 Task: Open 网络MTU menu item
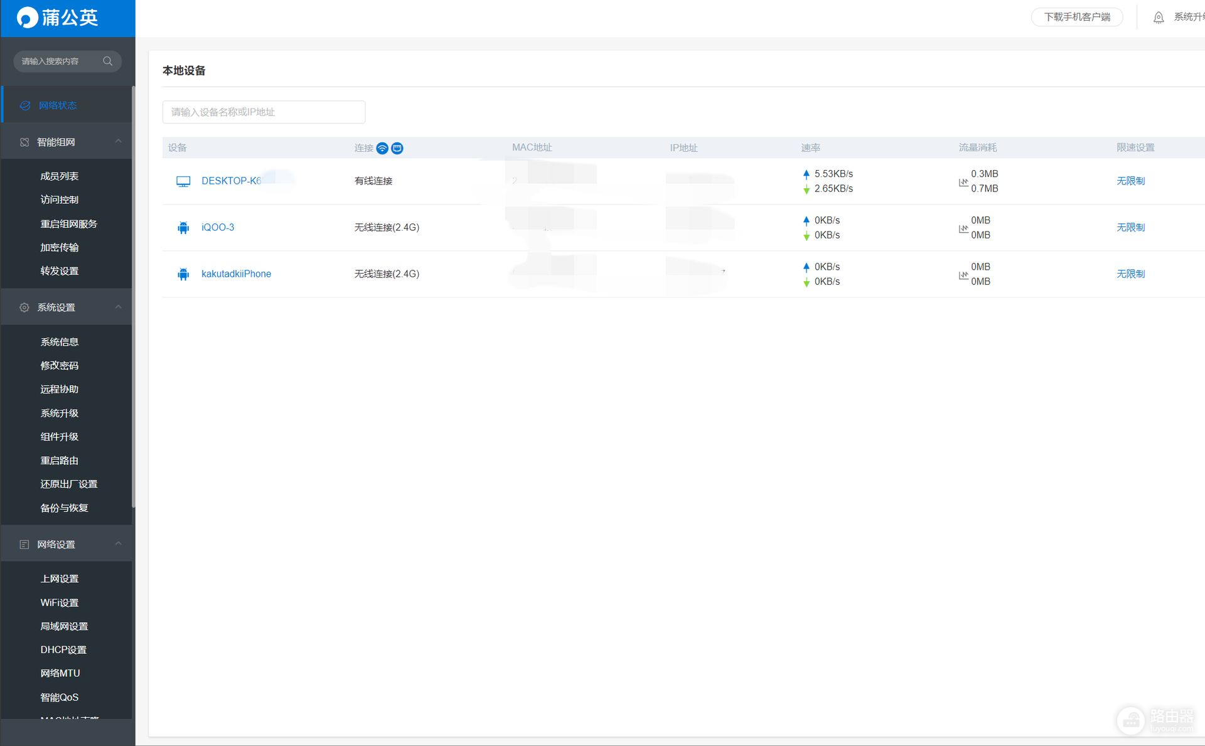click(x=60, y=673)
